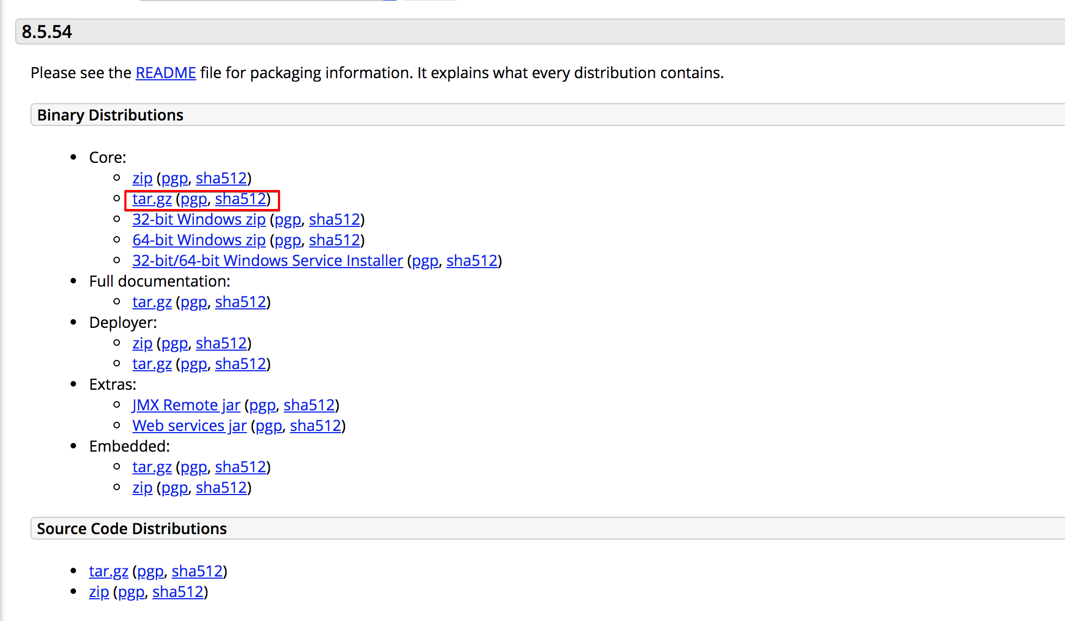Open pgp signature for 64-bit Windows zip
Screen dimensions: 1065x621
(288, 240)
